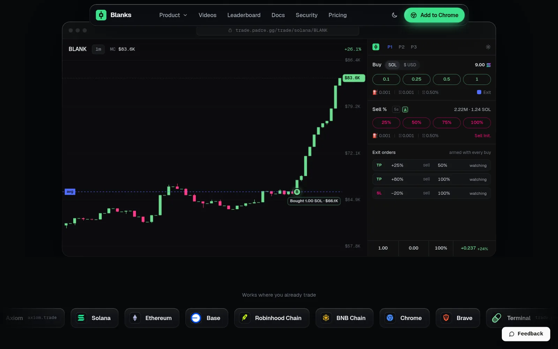558x349 pixels.
Task: Select the P1 preset tab
Action: [390, 47]
